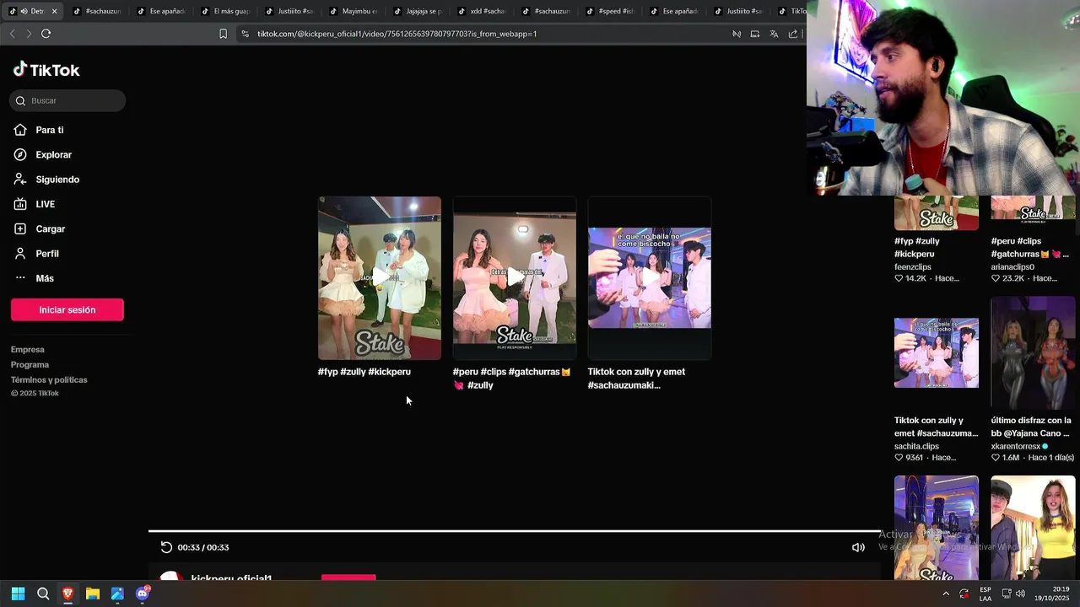Open the feenzclips author link

[x=913, y=267]
